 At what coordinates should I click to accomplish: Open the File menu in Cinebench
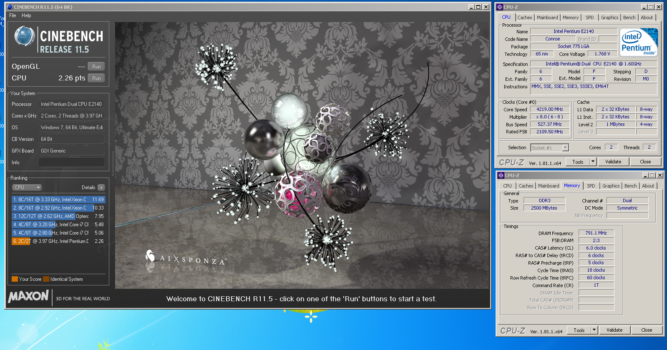(x=13, y=15)
